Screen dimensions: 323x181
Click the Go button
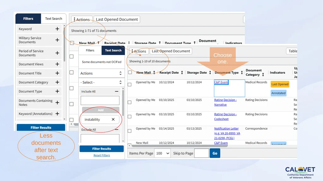coord(215,153)
